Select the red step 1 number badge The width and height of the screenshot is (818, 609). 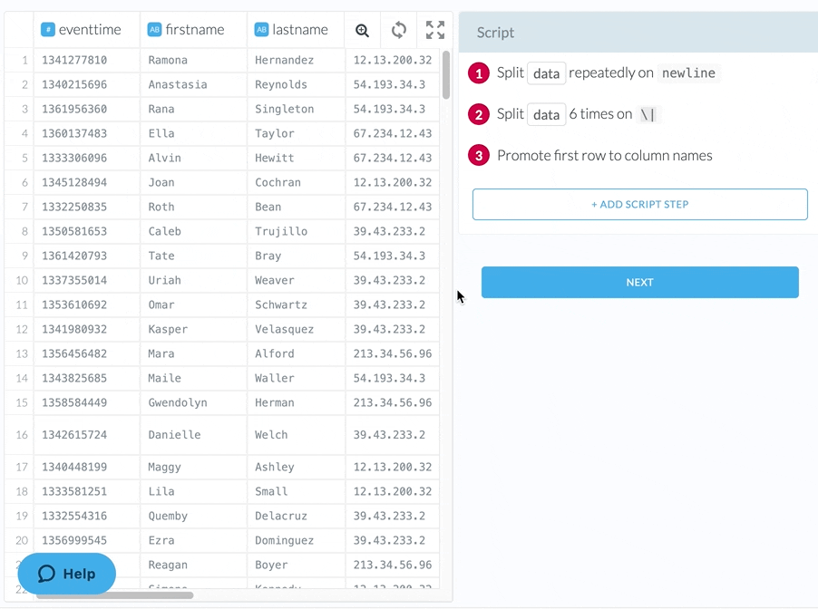[479, 73]
